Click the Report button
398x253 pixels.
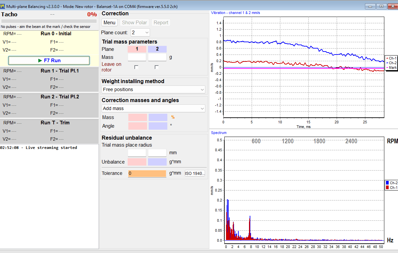[x=161, y=23]
